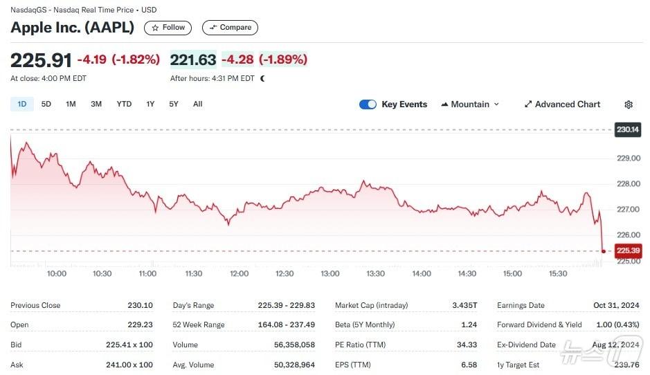
Task: Click the Mountain chart type icon
Action: [444, 104]
